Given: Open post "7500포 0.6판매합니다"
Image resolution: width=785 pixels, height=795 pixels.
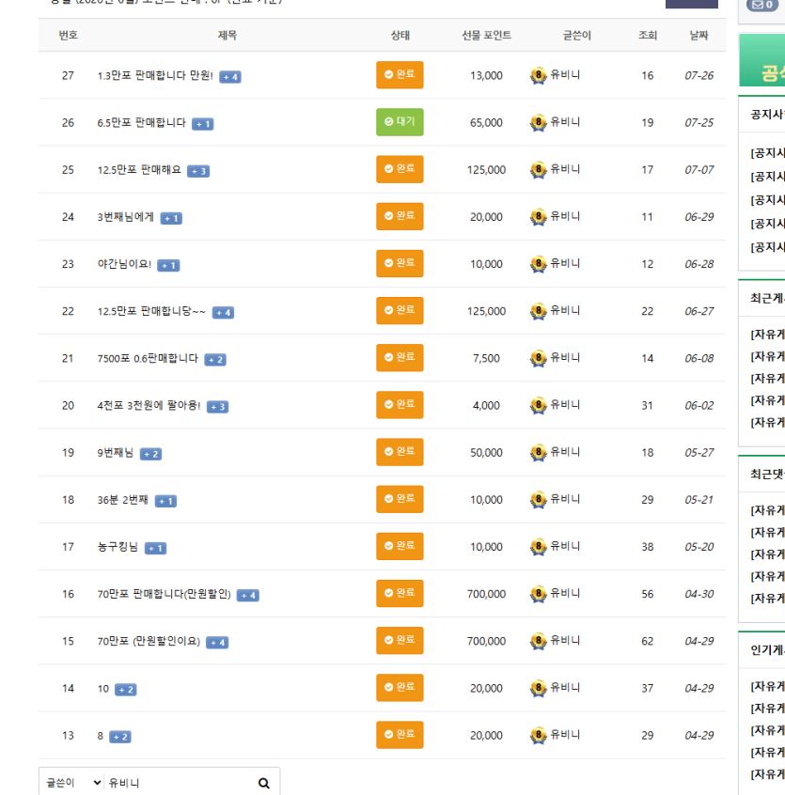Looking at the screenshot, I should pos(148,358).
